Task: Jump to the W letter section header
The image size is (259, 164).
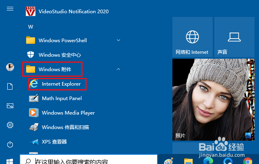Action: [31, 27]
